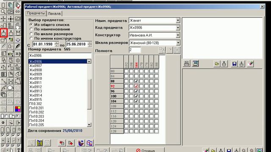The width and height of the screenshot is (271, 152).
Task: Click the circle with arrow tool icon
Action: pos(11,88)
